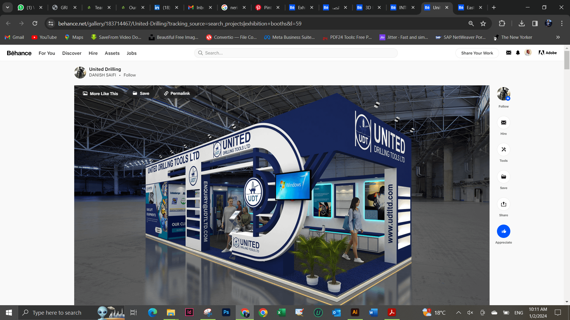This screenshot has height=320, width=570.
Task: Click the owner avatar beside United Drilling title
Action: (x=80, y=73)
